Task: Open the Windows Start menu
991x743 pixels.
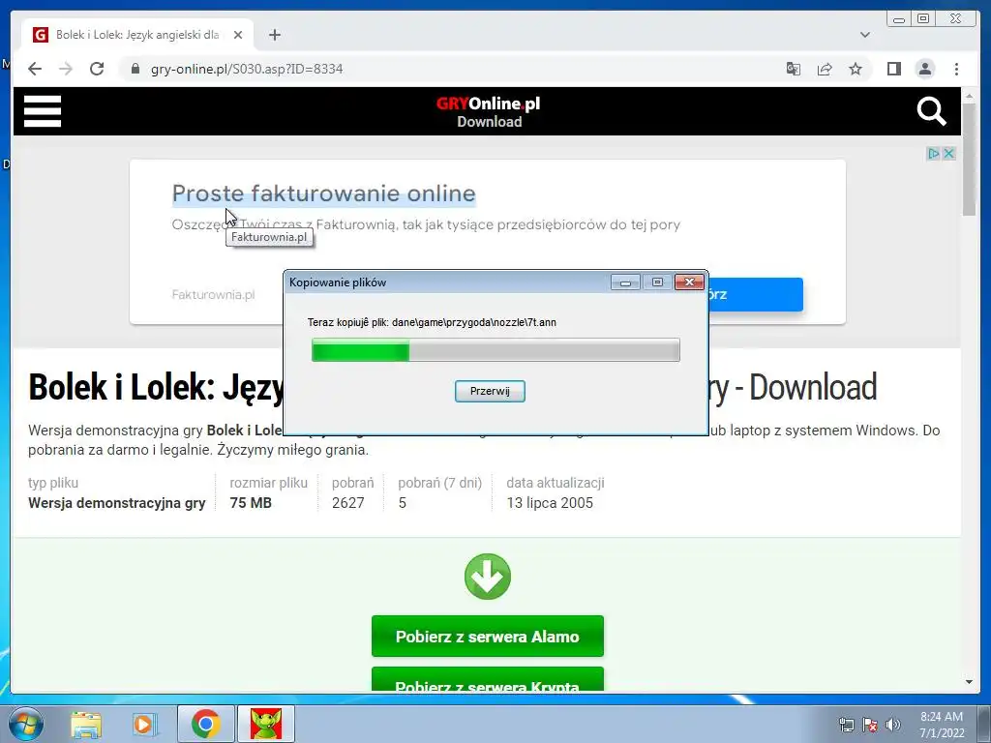Action: tap(26, 724)
